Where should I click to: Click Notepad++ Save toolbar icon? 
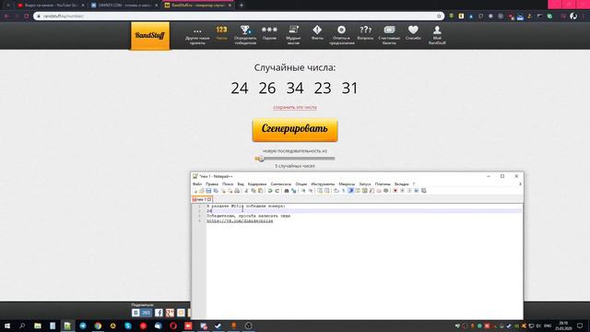point(208,191)
